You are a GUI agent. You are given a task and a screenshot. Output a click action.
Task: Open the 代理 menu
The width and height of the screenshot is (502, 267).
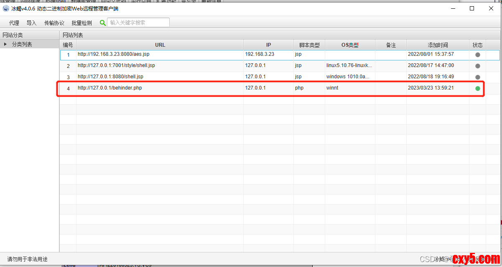tap(14, 23)
